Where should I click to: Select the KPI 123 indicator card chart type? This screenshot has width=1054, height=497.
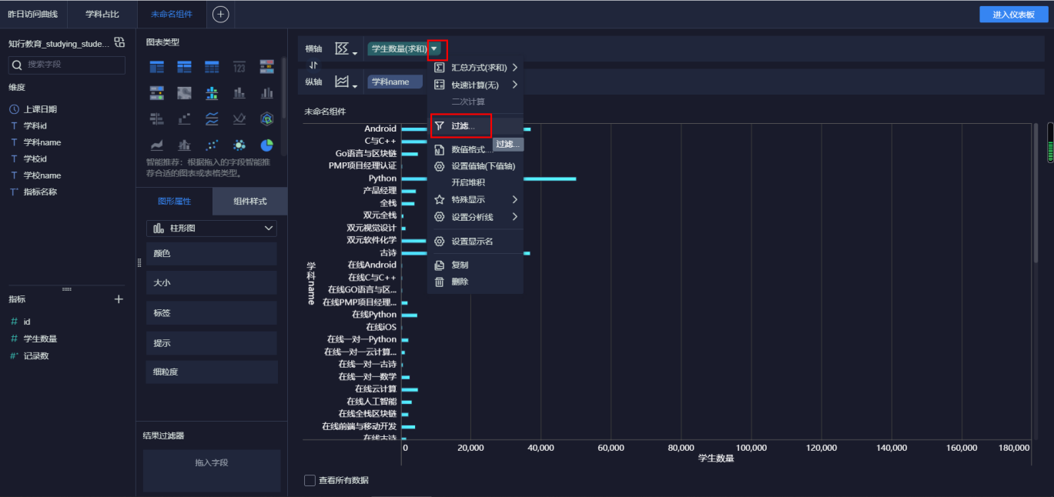coord(239,67)
